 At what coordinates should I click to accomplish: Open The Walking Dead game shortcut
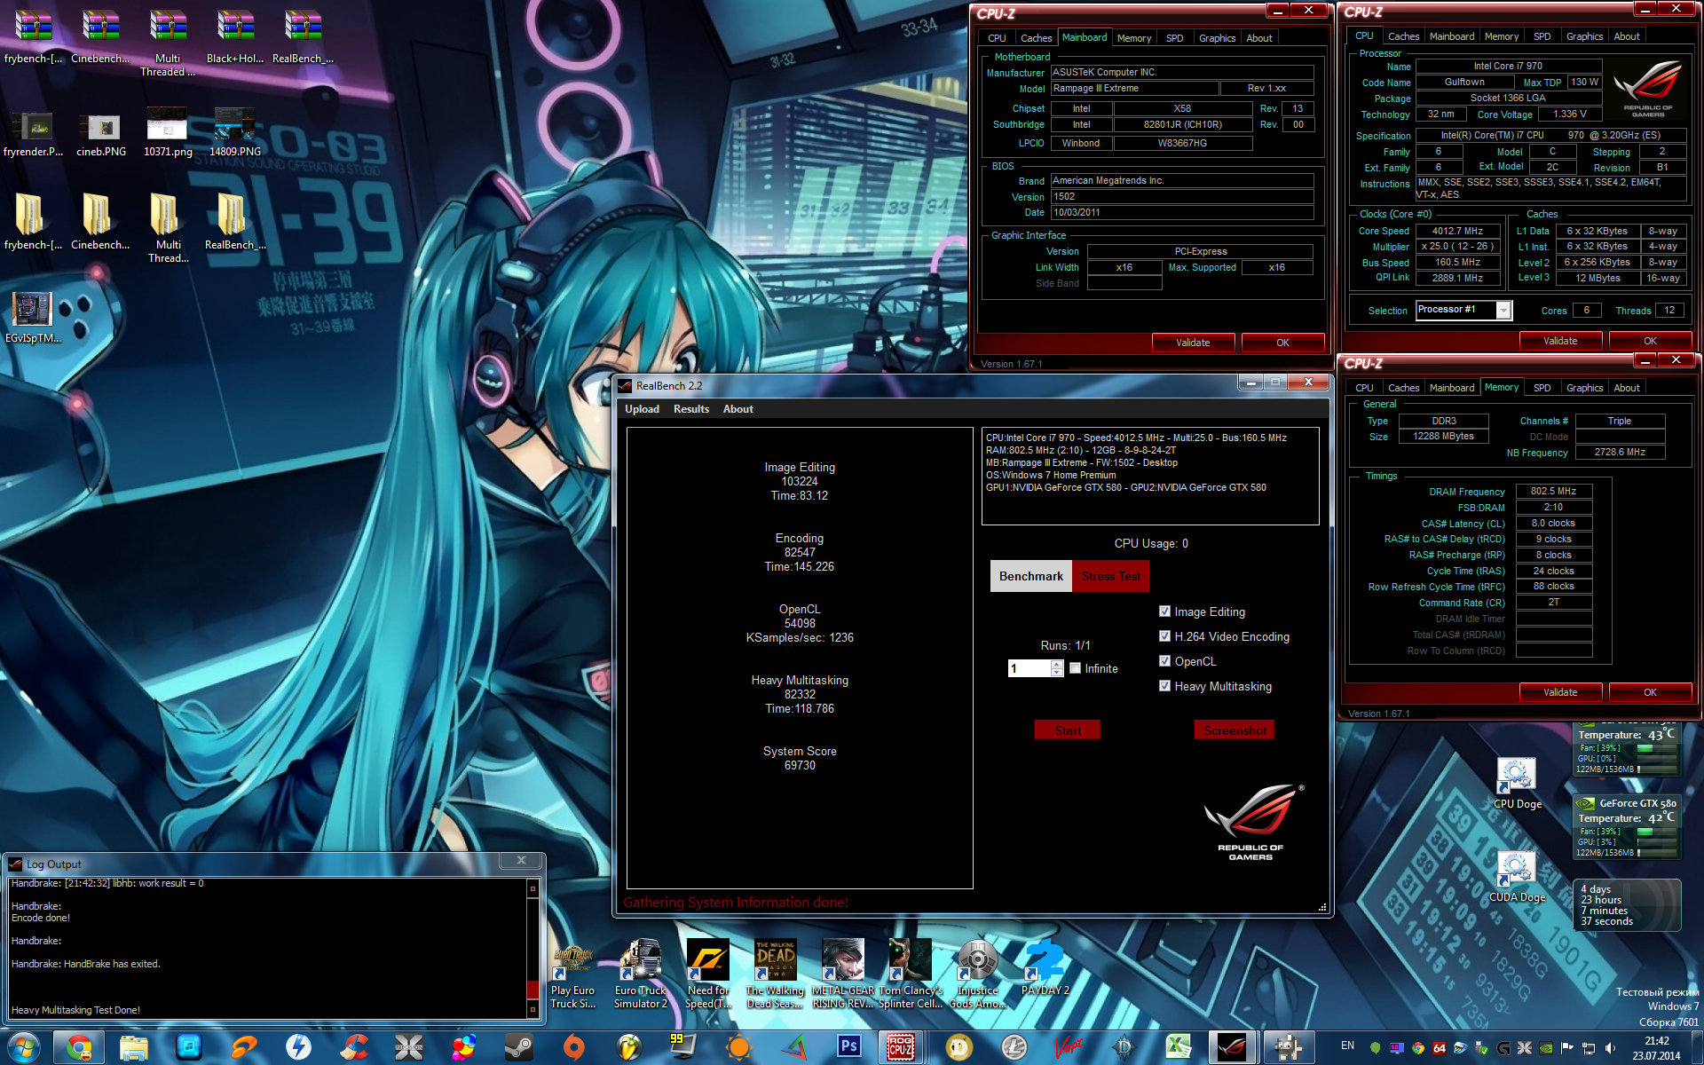tap(775, 974)
